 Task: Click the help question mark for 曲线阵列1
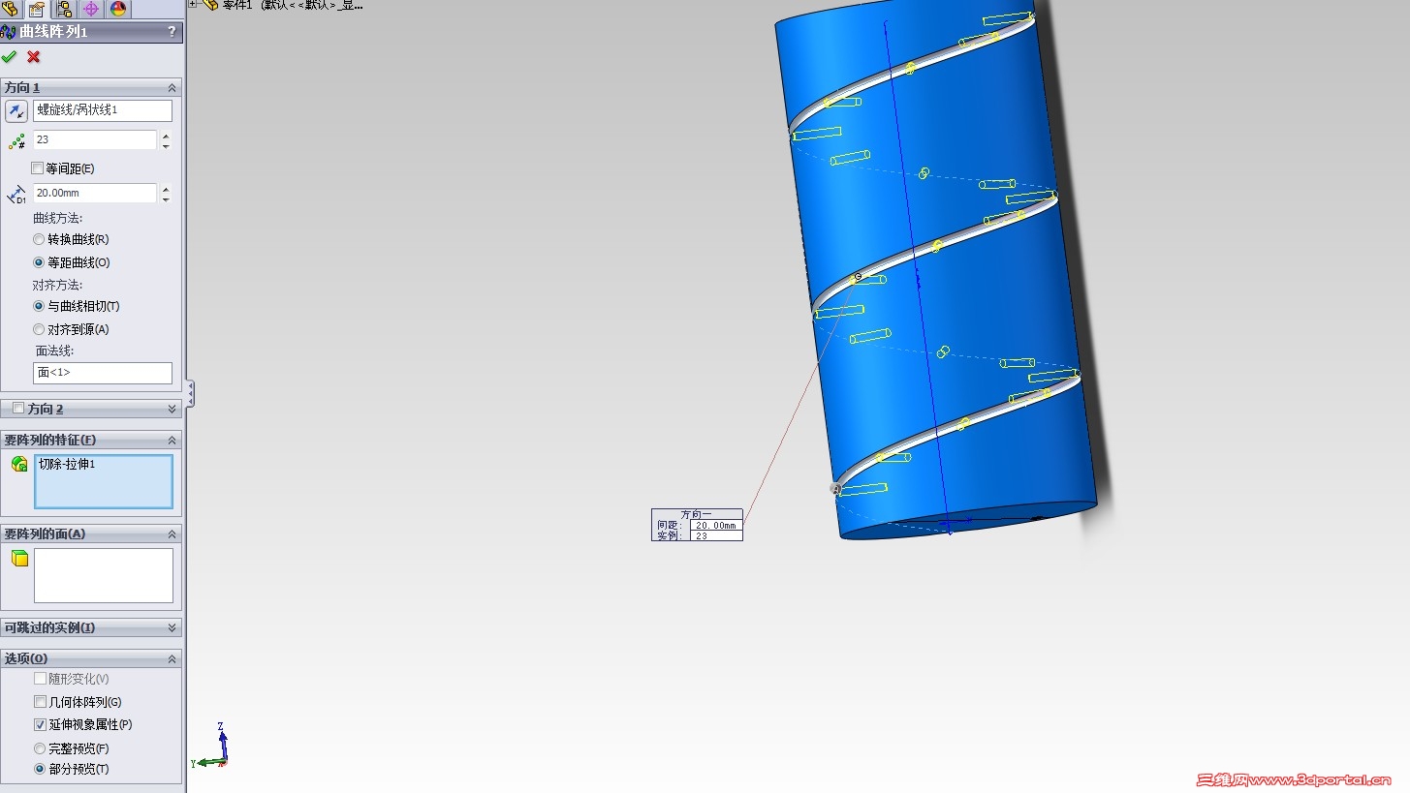pos(172,32)
